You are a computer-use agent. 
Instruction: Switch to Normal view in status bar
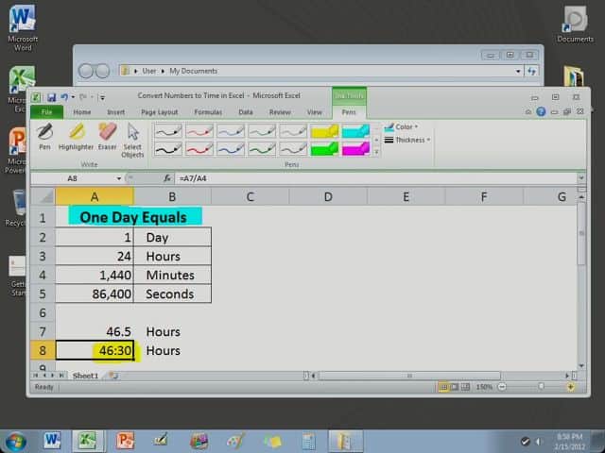[x=443, y=387]
